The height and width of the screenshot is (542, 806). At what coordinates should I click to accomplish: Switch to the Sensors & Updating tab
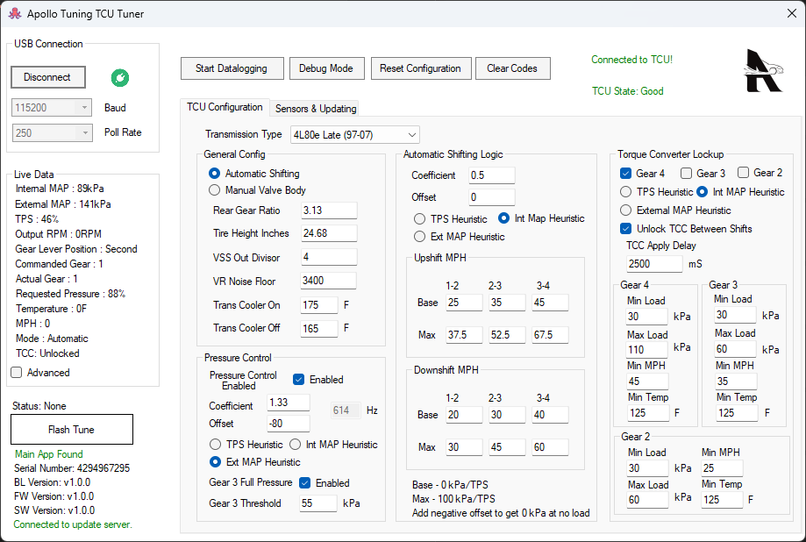pyautogui.click(x=316, y=109)
